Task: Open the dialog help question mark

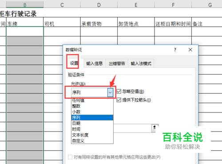Action: point(175,50)
